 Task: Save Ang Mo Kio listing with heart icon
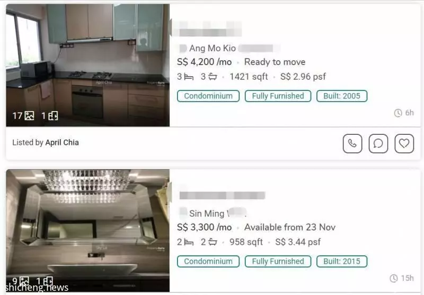coord(404,143)
